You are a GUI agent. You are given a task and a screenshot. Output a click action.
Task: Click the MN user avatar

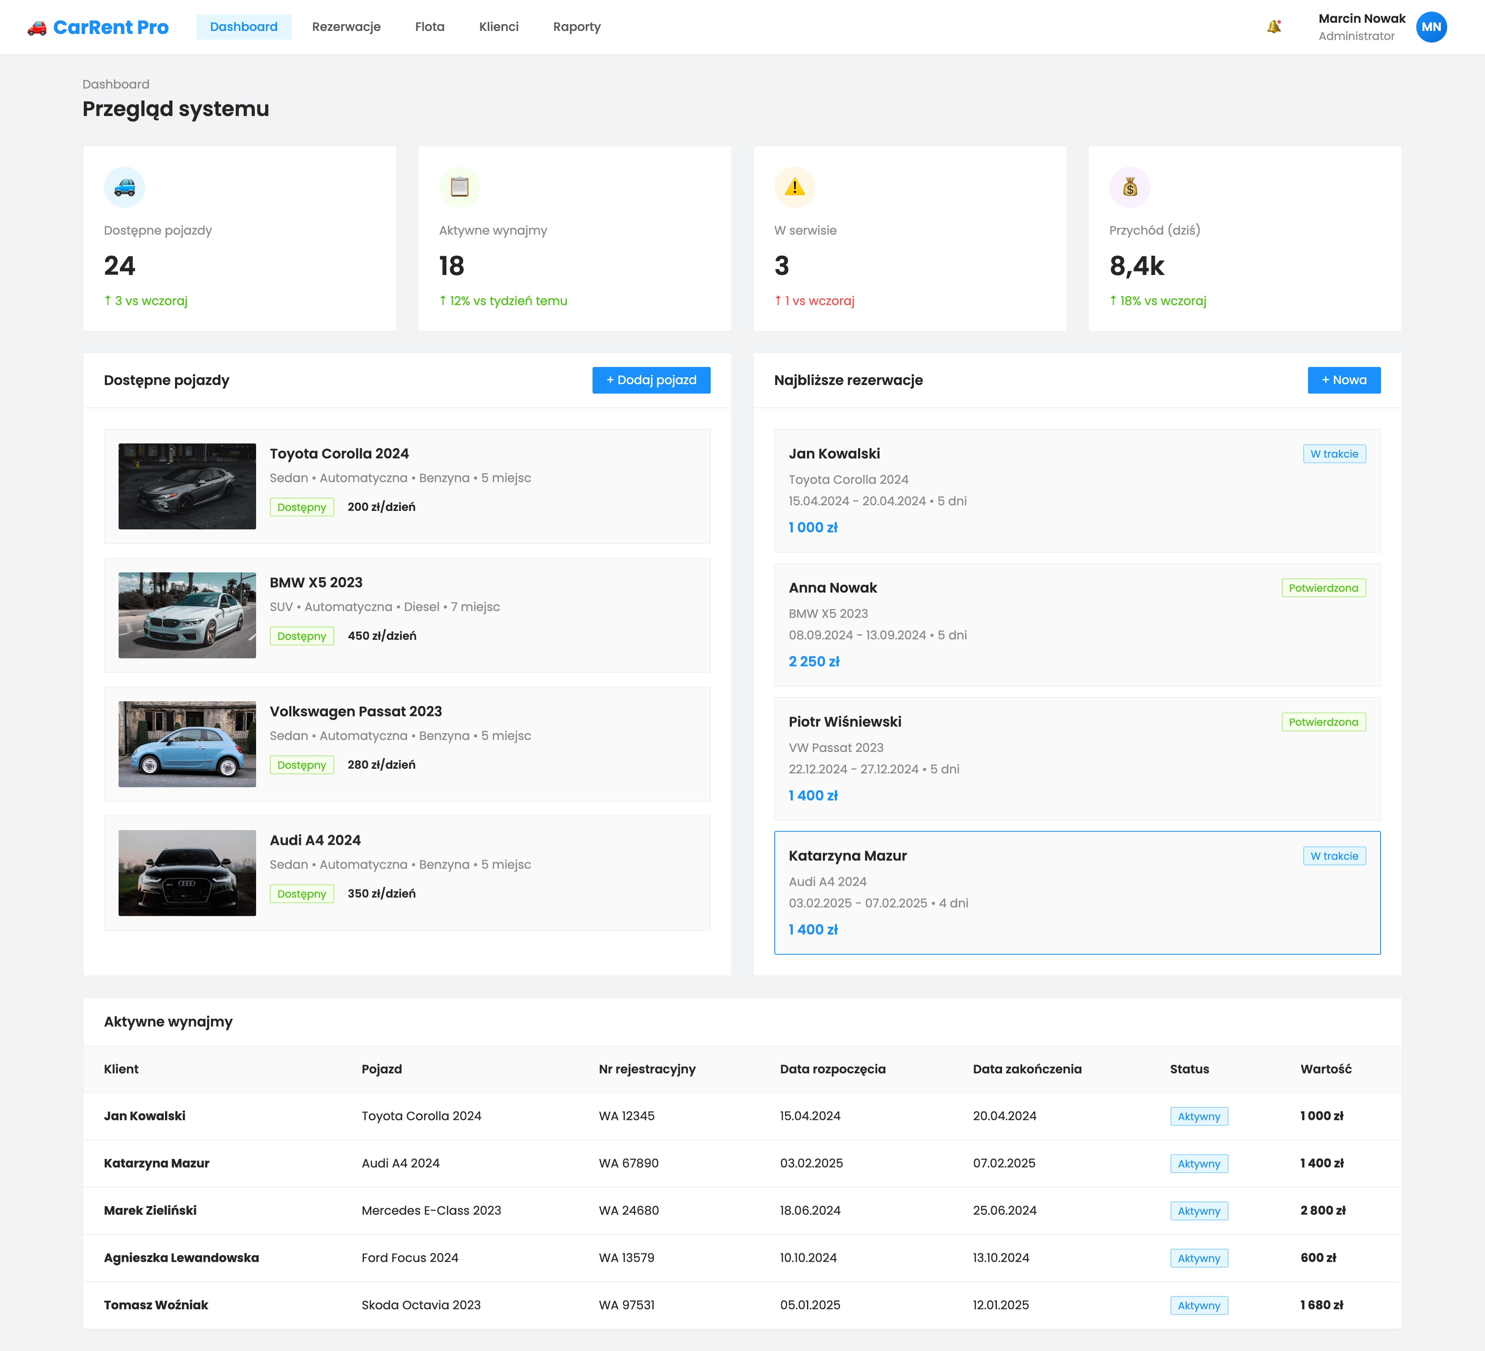[1430, 27]
